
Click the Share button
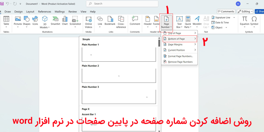[259, 12]
